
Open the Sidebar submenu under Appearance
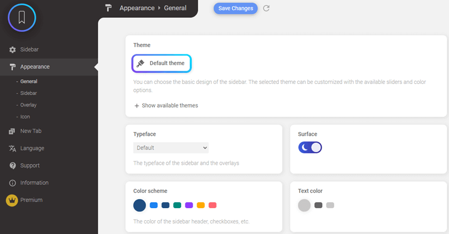(29, 93)
